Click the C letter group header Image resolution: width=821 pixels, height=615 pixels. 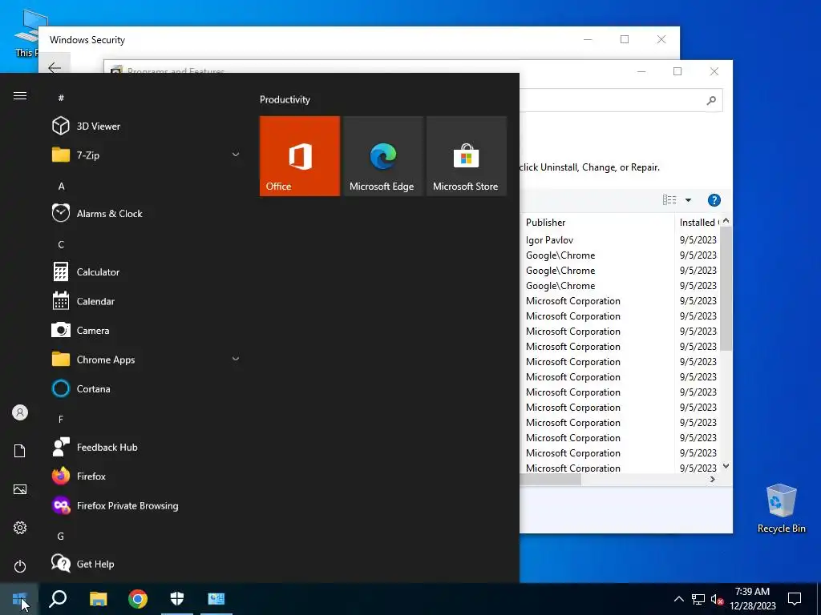pyautogui.click(x=61, y=245)
